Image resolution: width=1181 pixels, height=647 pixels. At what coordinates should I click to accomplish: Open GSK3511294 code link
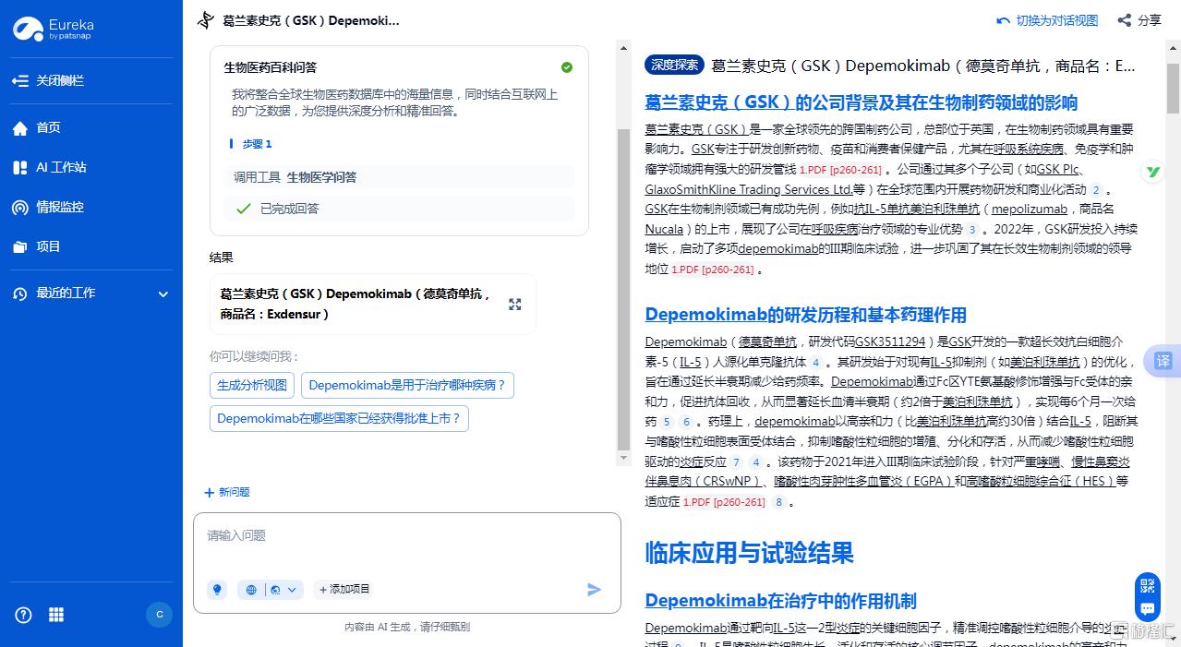coord(890,341)
